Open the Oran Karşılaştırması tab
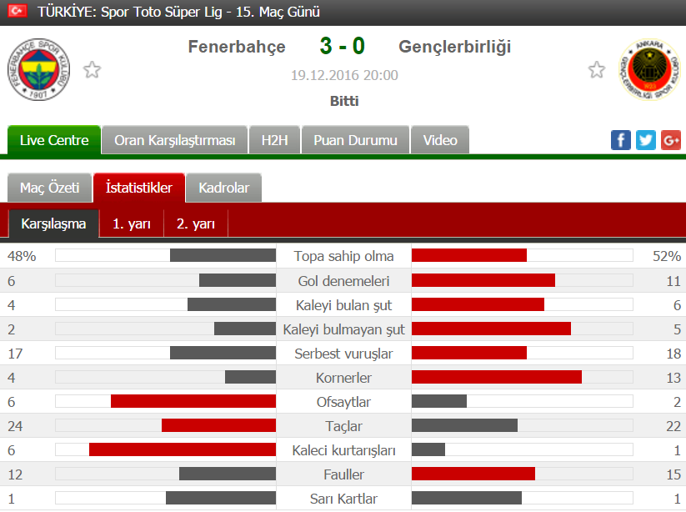 [x=174, y=140]
